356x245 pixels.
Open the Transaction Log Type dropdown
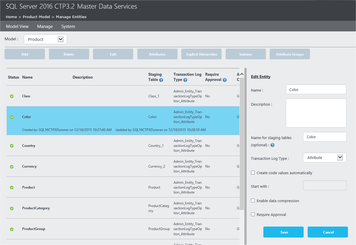tap(340, 157)
